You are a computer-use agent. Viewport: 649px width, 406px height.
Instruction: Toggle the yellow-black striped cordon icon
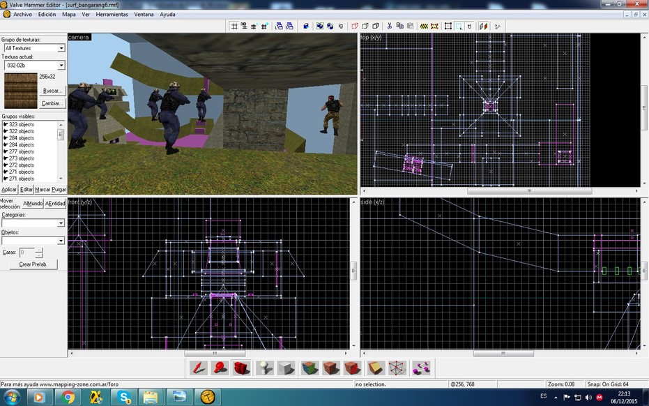pos(424,26)
